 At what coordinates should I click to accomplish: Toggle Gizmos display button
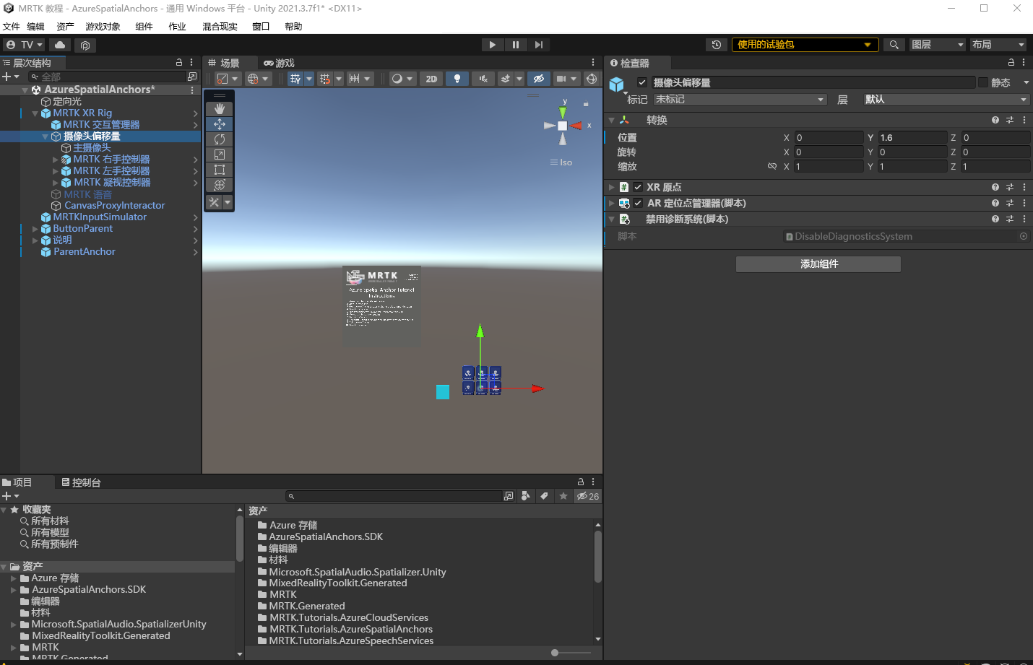592,79
